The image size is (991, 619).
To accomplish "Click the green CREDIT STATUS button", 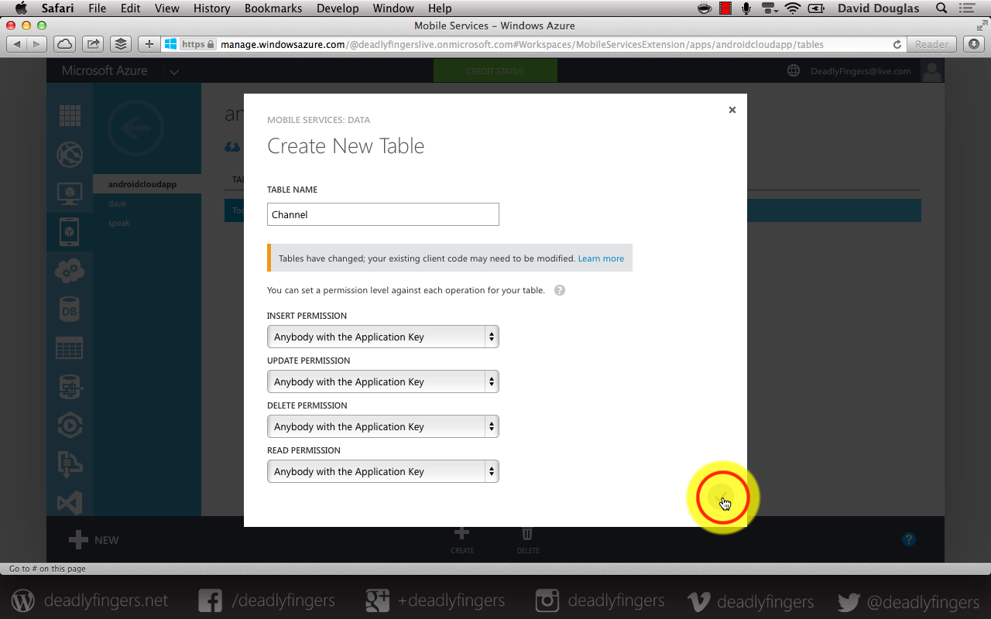I will point(495,71).
